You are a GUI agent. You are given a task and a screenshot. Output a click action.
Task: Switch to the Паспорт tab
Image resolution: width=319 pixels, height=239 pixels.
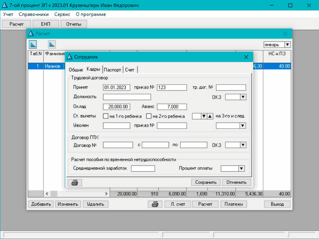click(x=112, y=70)
